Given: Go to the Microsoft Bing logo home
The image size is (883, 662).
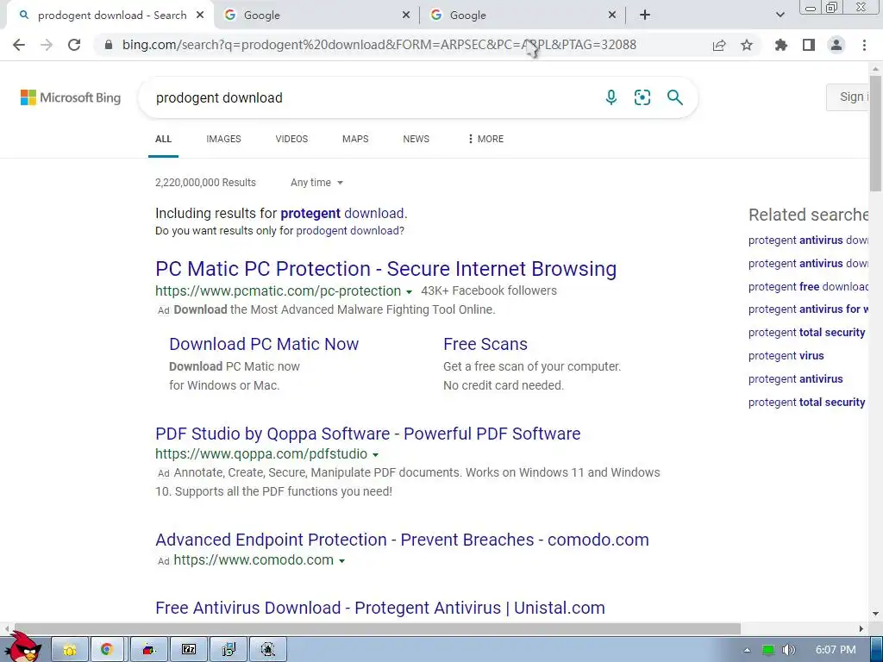Looking at the screenshot, I should click(71, 97).
